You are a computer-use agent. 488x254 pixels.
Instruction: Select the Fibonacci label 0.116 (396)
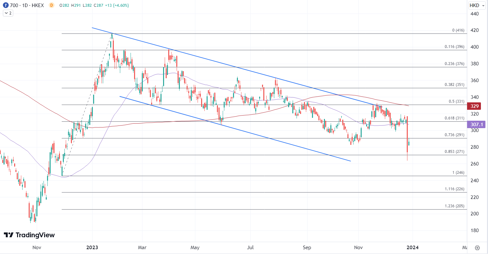pyautogui.click(x=454, y=47)
